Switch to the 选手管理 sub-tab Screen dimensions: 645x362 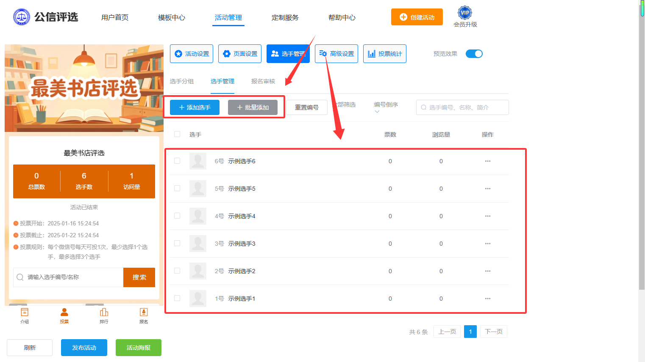(222, 81)
